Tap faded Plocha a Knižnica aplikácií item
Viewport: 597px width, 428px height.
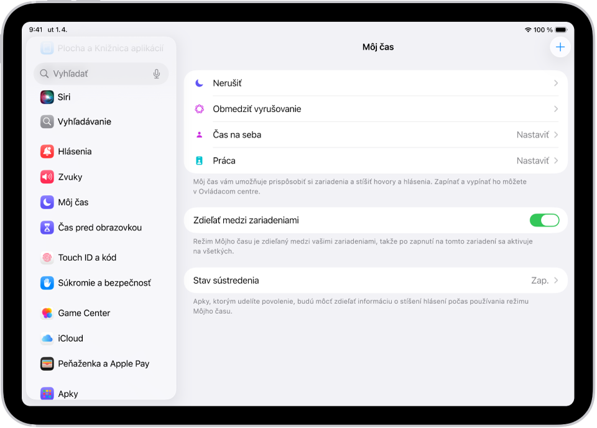pos(101,48)
